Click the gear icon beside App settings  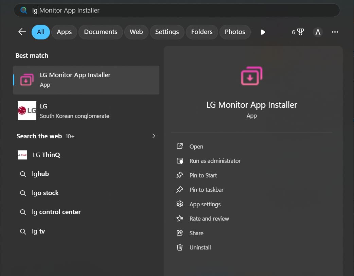pyautogui.click(x=180, y=204)
